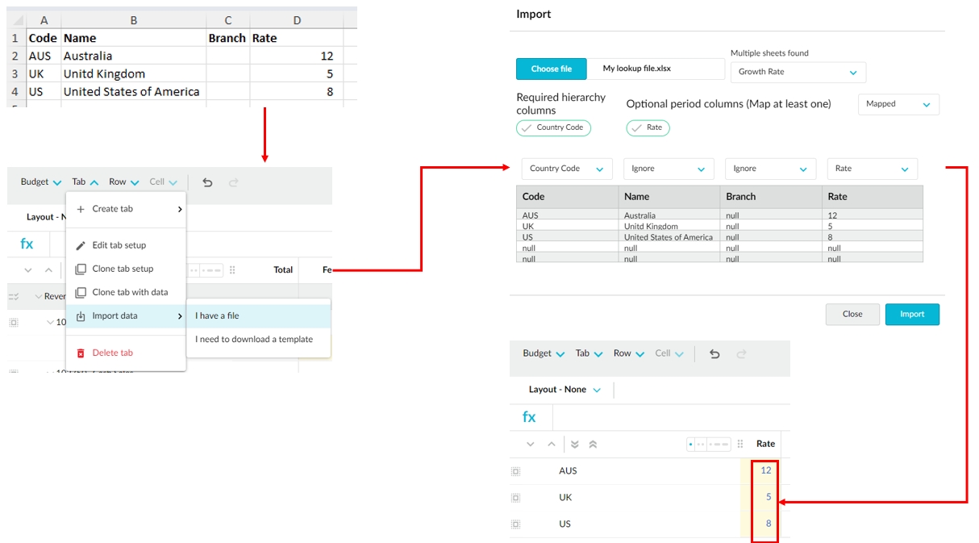Open the Growth Rate sheet dropdown
The width and height of the screenshot is (979, 543).
point(798,72)
